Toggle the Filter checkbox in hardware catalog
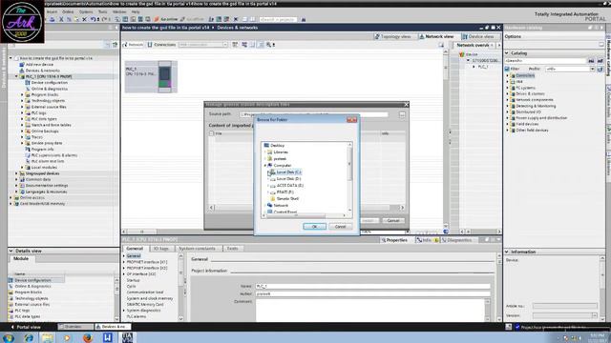Screen dimensions: 611x343 507,69
